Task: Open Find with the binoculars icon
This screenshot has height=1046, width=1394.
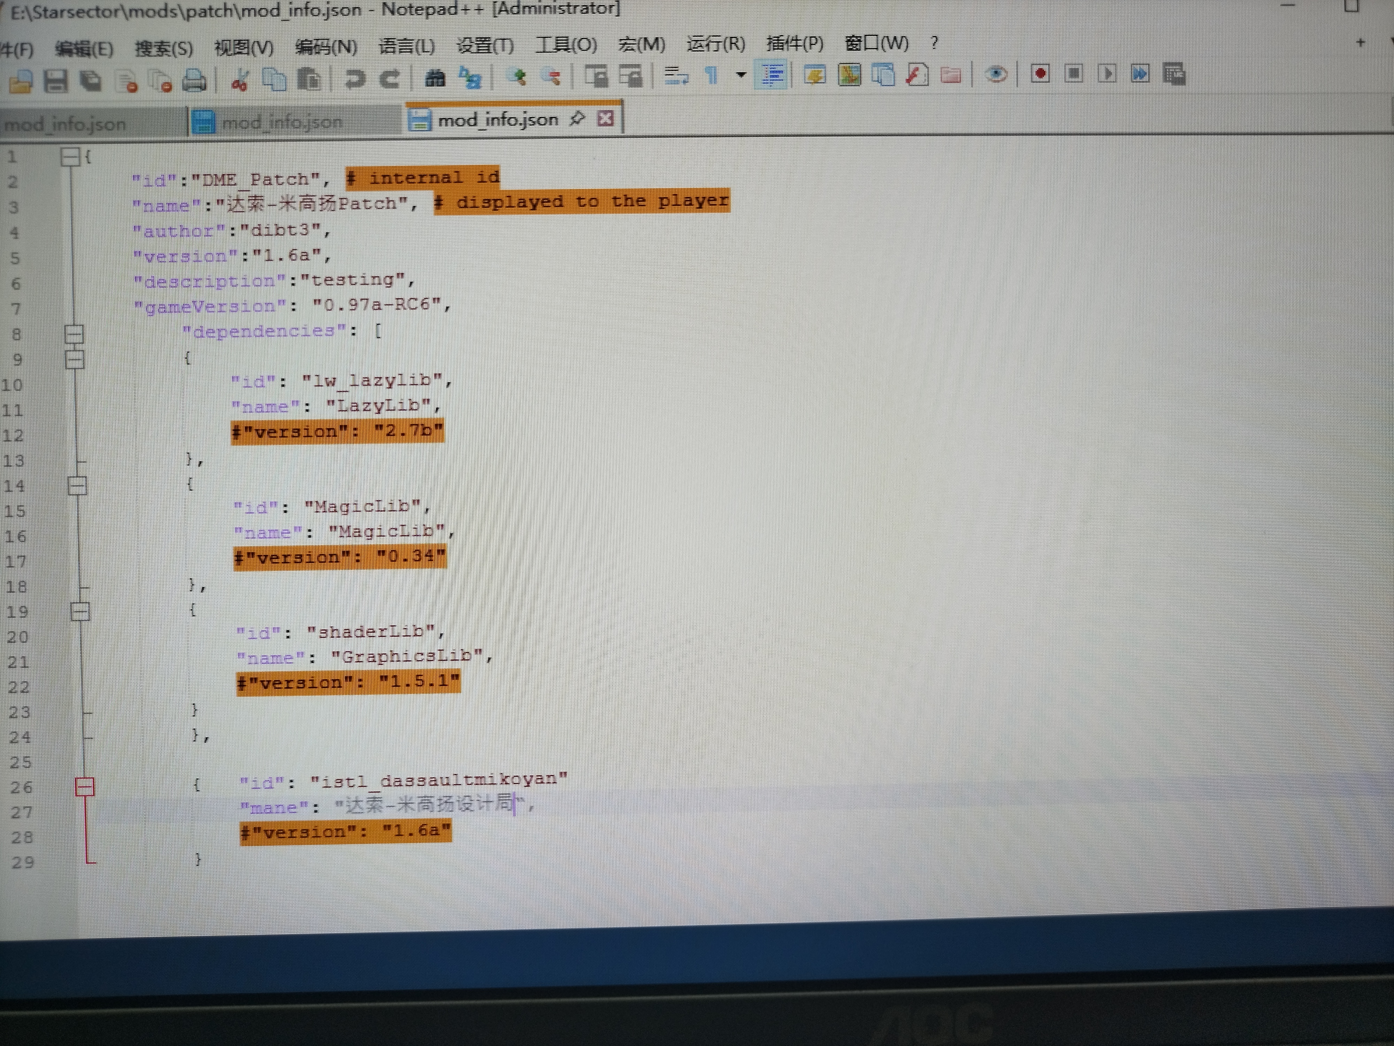Action: point(435,78)
